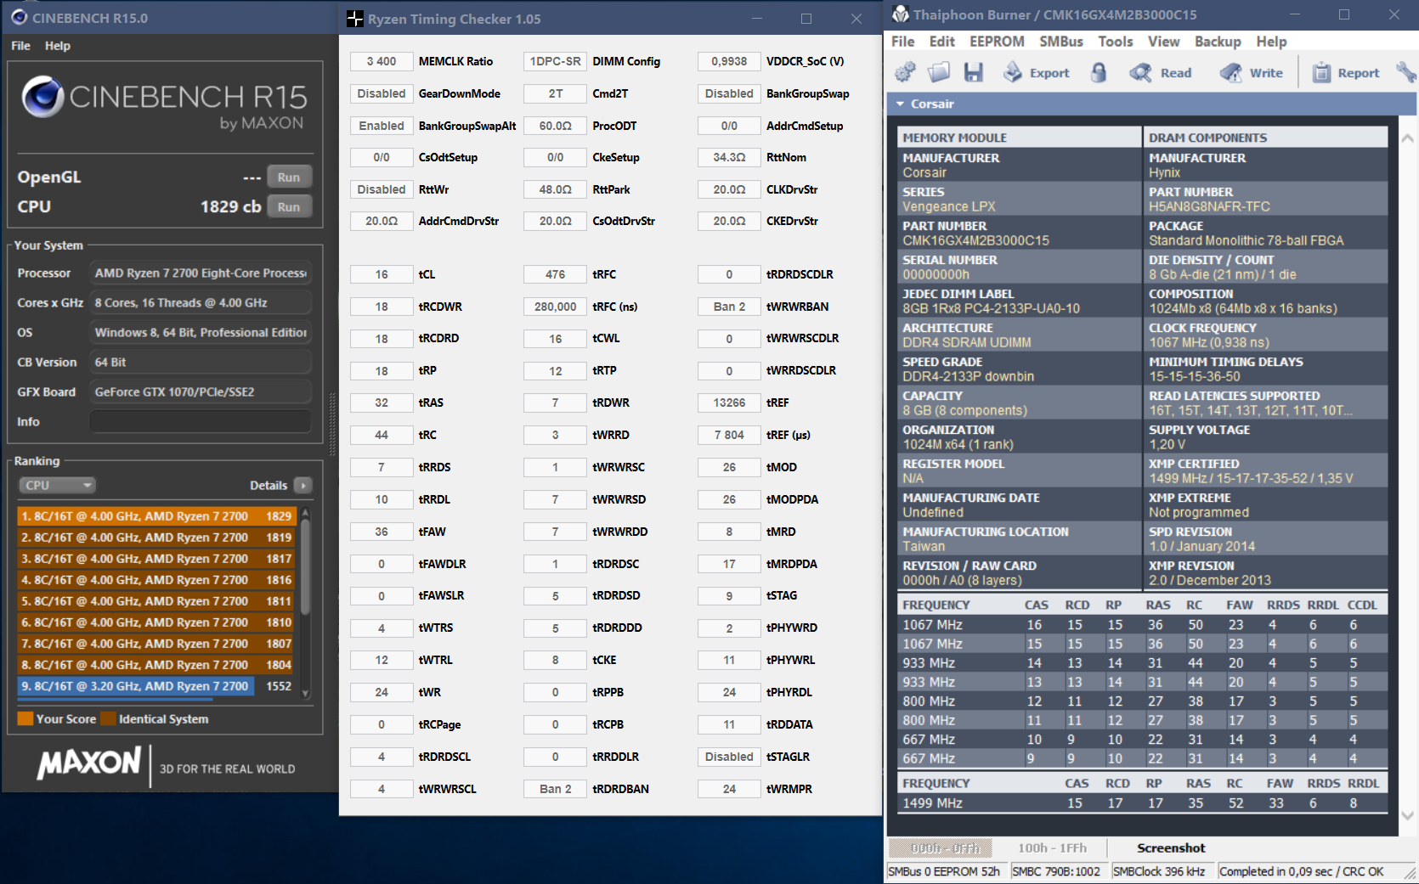
Task: Click the DIMM Config value 1DPC-SR
Action: [x=555, y=61]
